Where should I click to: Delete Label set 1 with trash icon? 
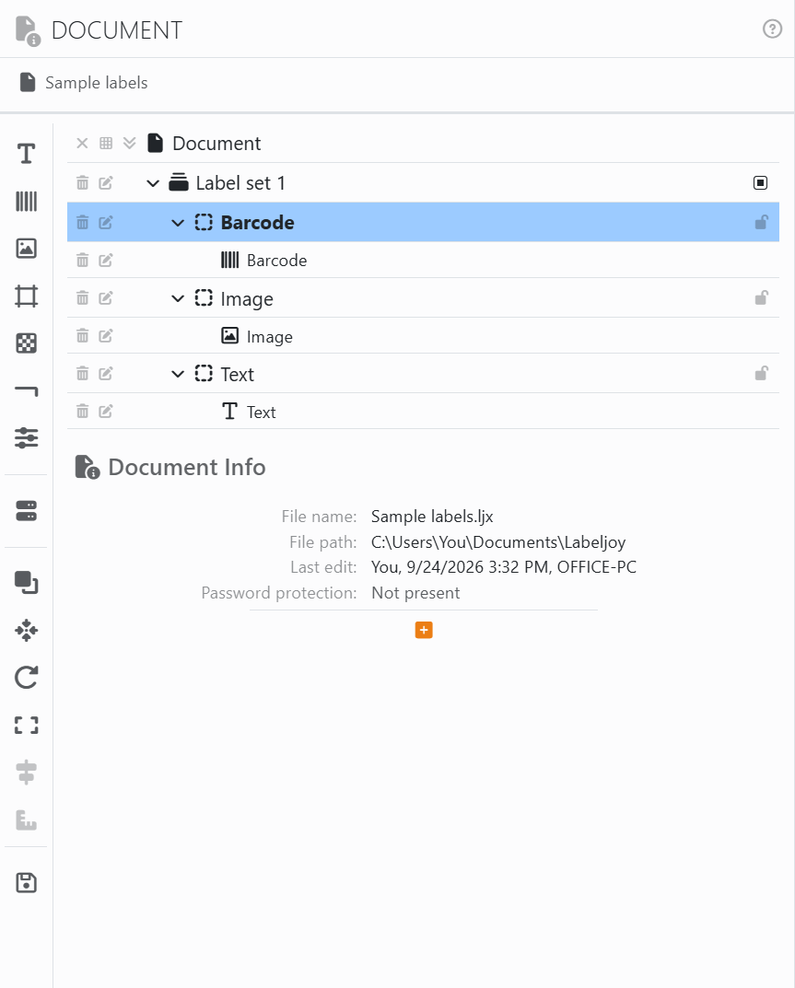coord(83,182)
